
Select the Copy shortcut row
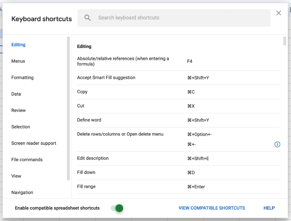137,92
